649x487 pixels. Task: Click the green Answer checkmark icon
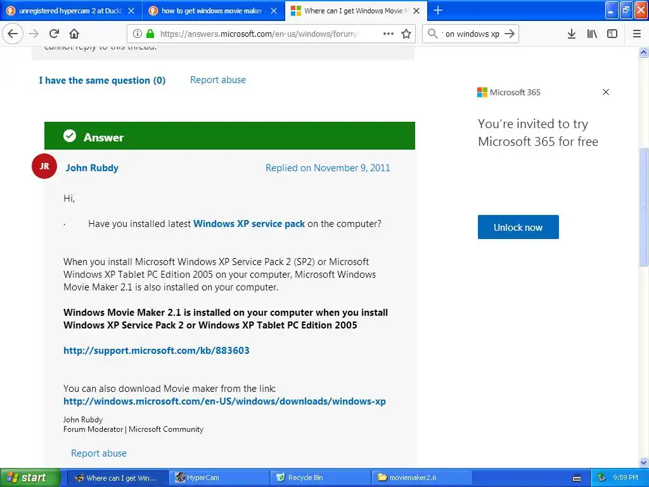[70, 136]
